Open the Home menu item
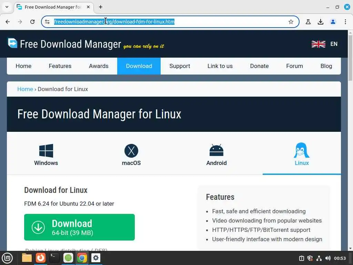 pos(23,66)
